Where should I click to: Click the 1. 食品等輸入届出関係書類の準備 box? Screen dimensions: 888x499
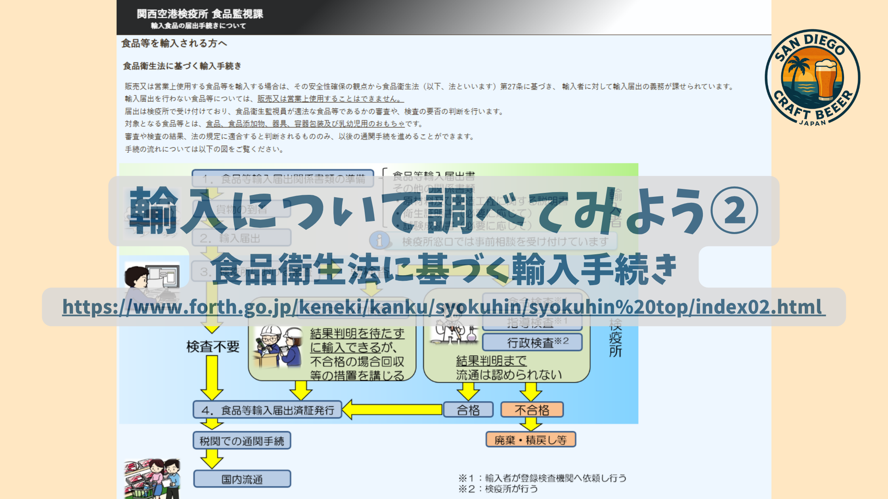(283, 179)
